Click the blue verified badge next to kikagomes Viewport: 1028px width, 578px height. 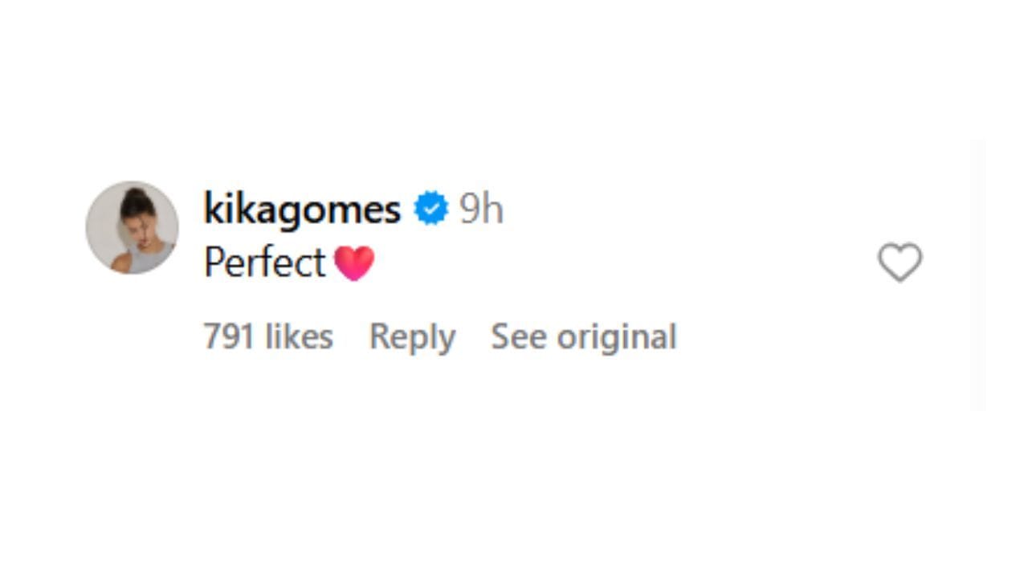tap(431, 207)
